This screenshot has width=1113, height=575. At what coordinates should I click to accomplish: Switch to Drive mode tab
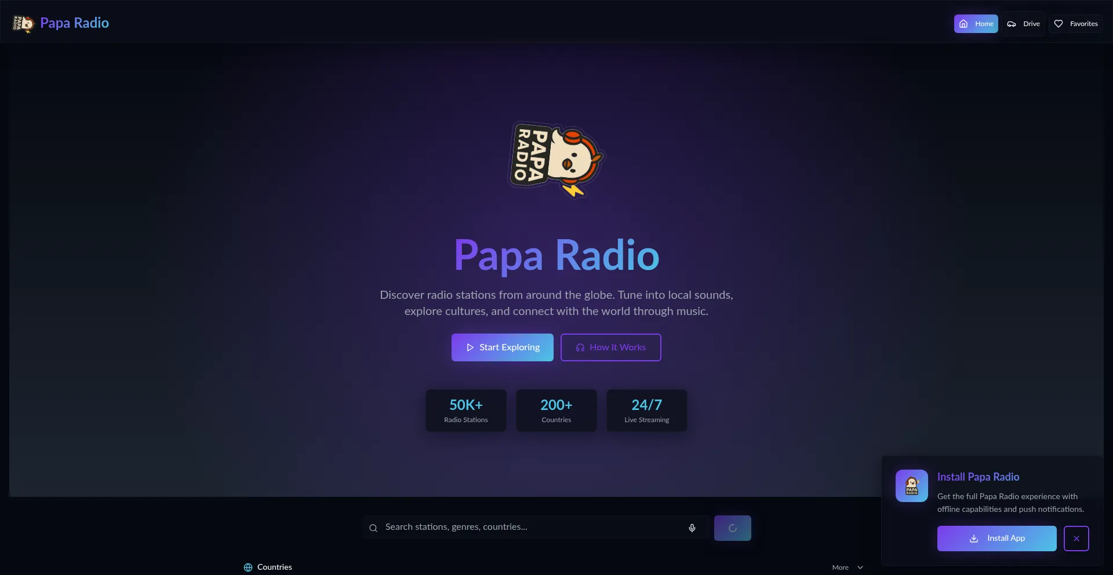pyautogui.click(x=1023, y=24)
